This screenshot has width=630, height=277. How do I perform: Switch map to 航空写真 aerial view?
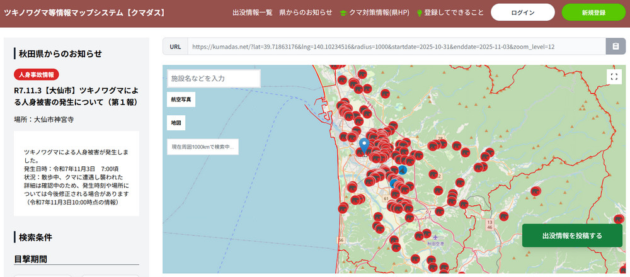pos(181,99)
